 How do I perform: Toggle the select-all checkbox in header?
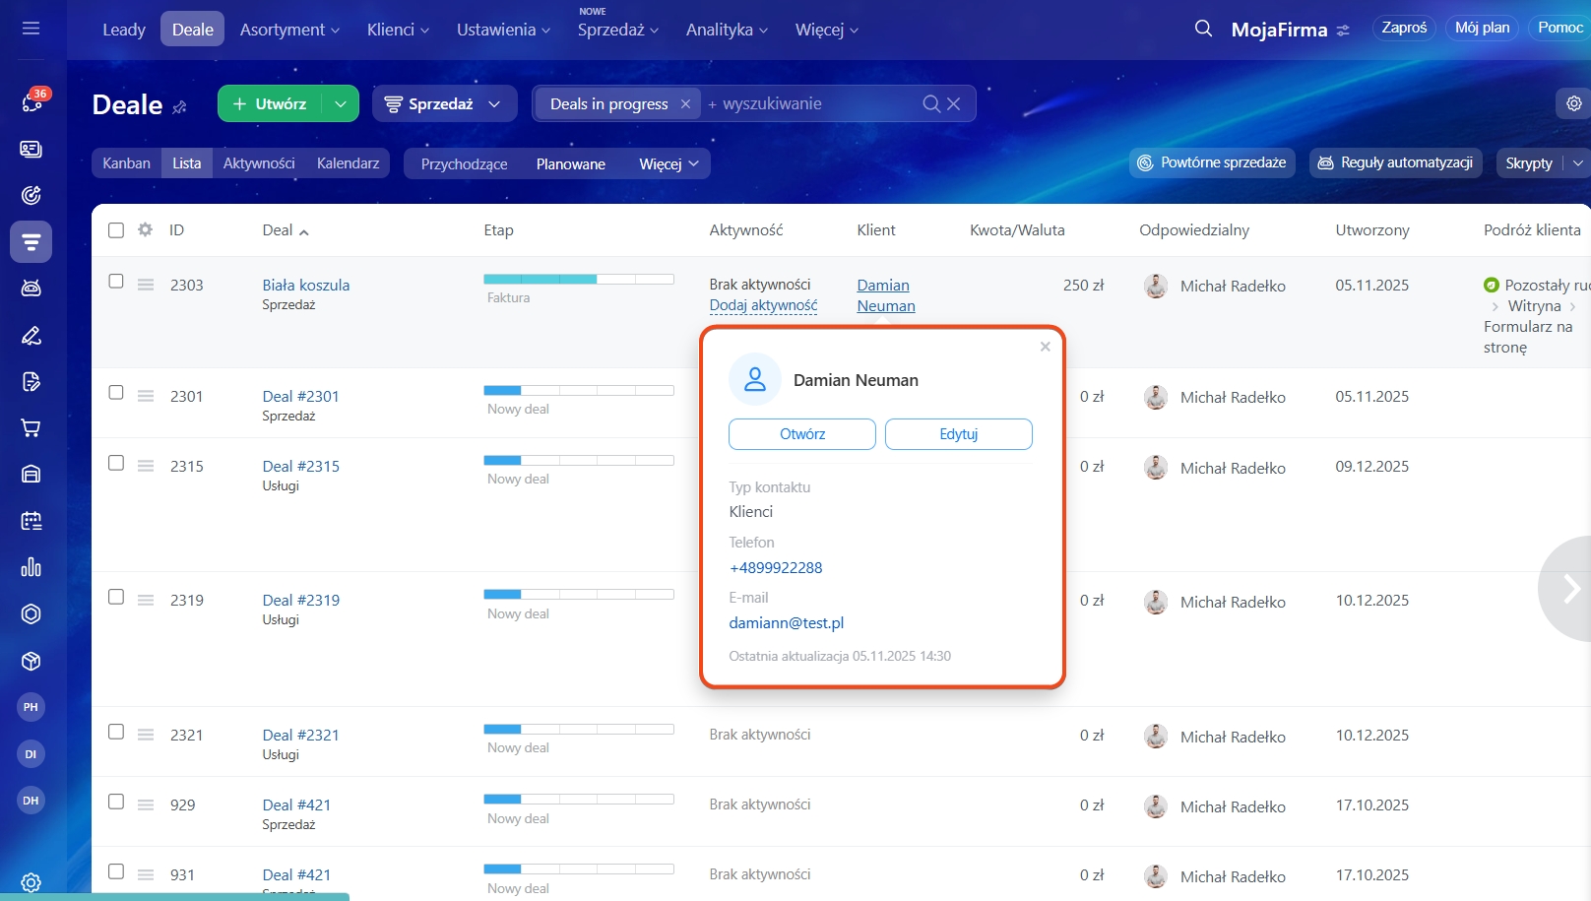point(116,229)
